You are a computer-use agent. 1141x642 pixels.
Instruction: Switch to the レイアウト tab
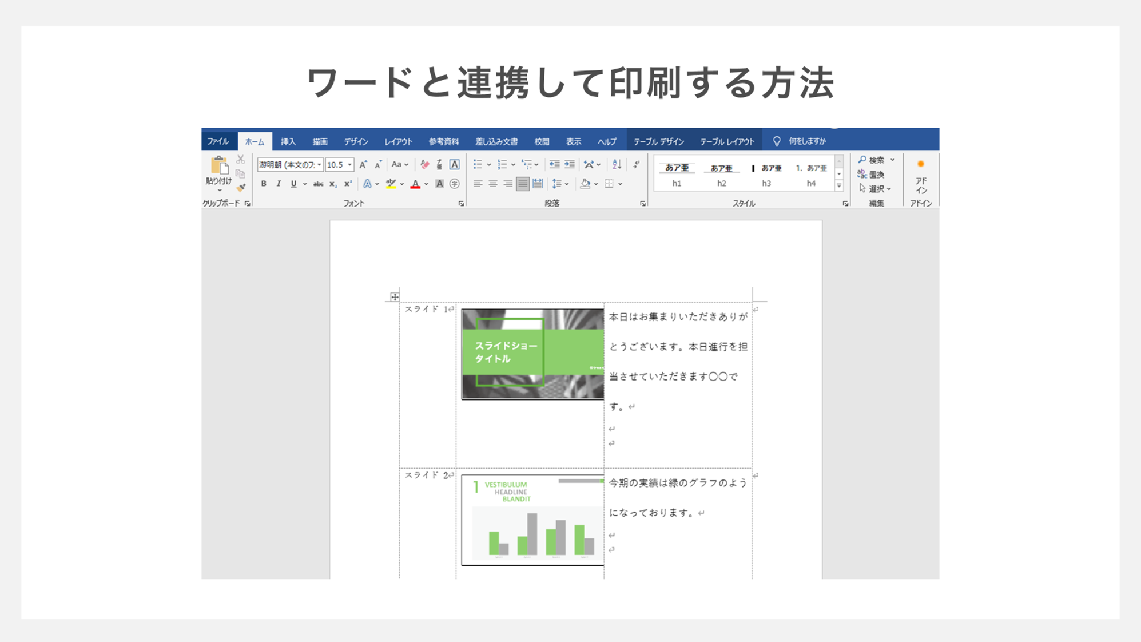[398, 141]
